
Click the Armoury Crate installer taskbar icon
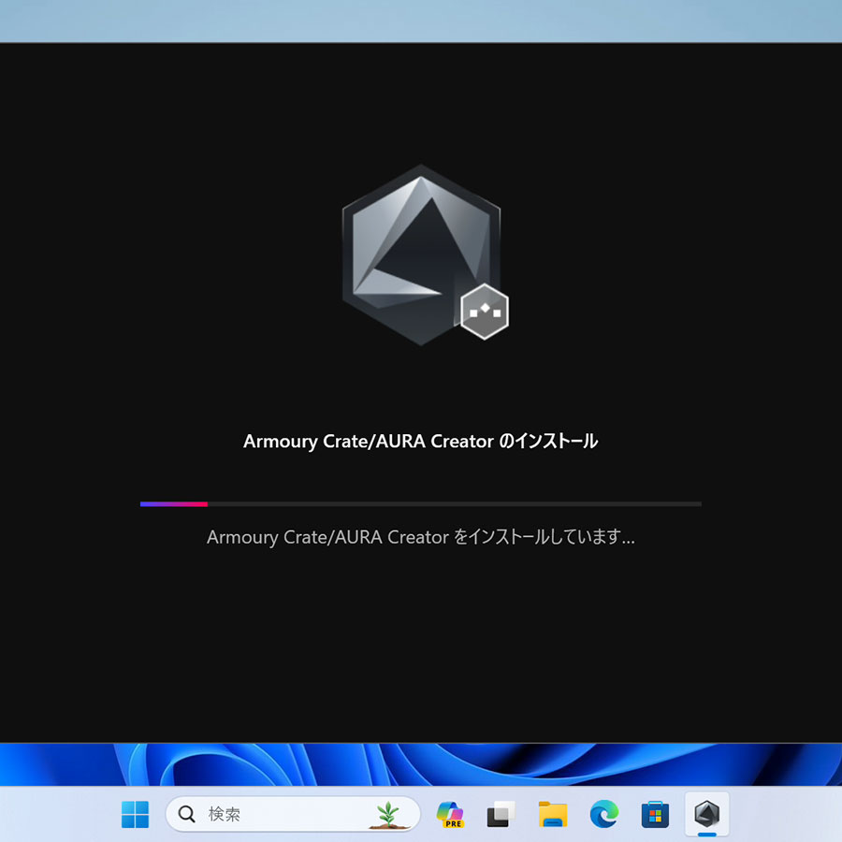(706, 814)
